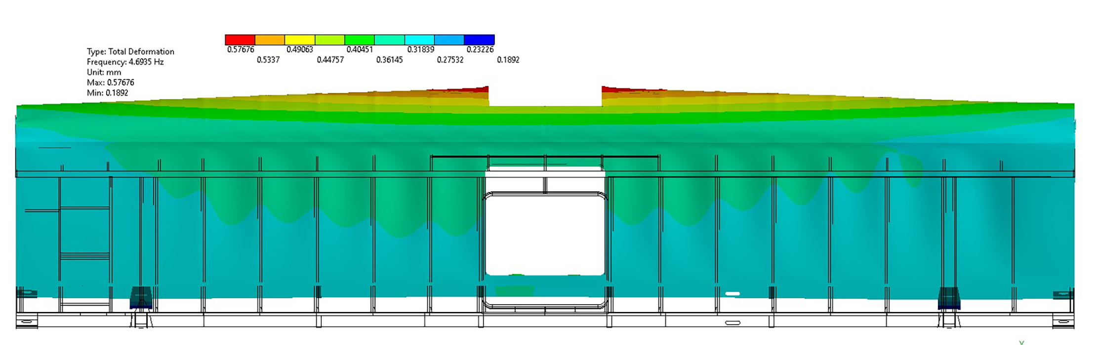Click the 0.36145 legend value label
The width and height of the screenshot is (1098, 345).
389,60
